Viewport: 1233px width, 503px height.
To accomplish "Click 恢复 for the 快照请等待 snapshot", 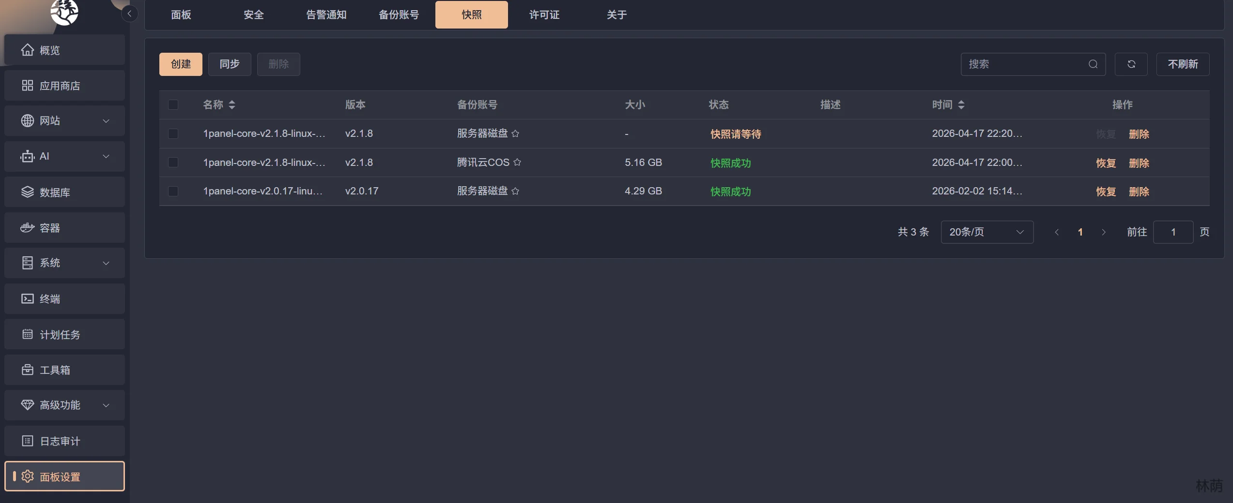I will (1106, 134).
